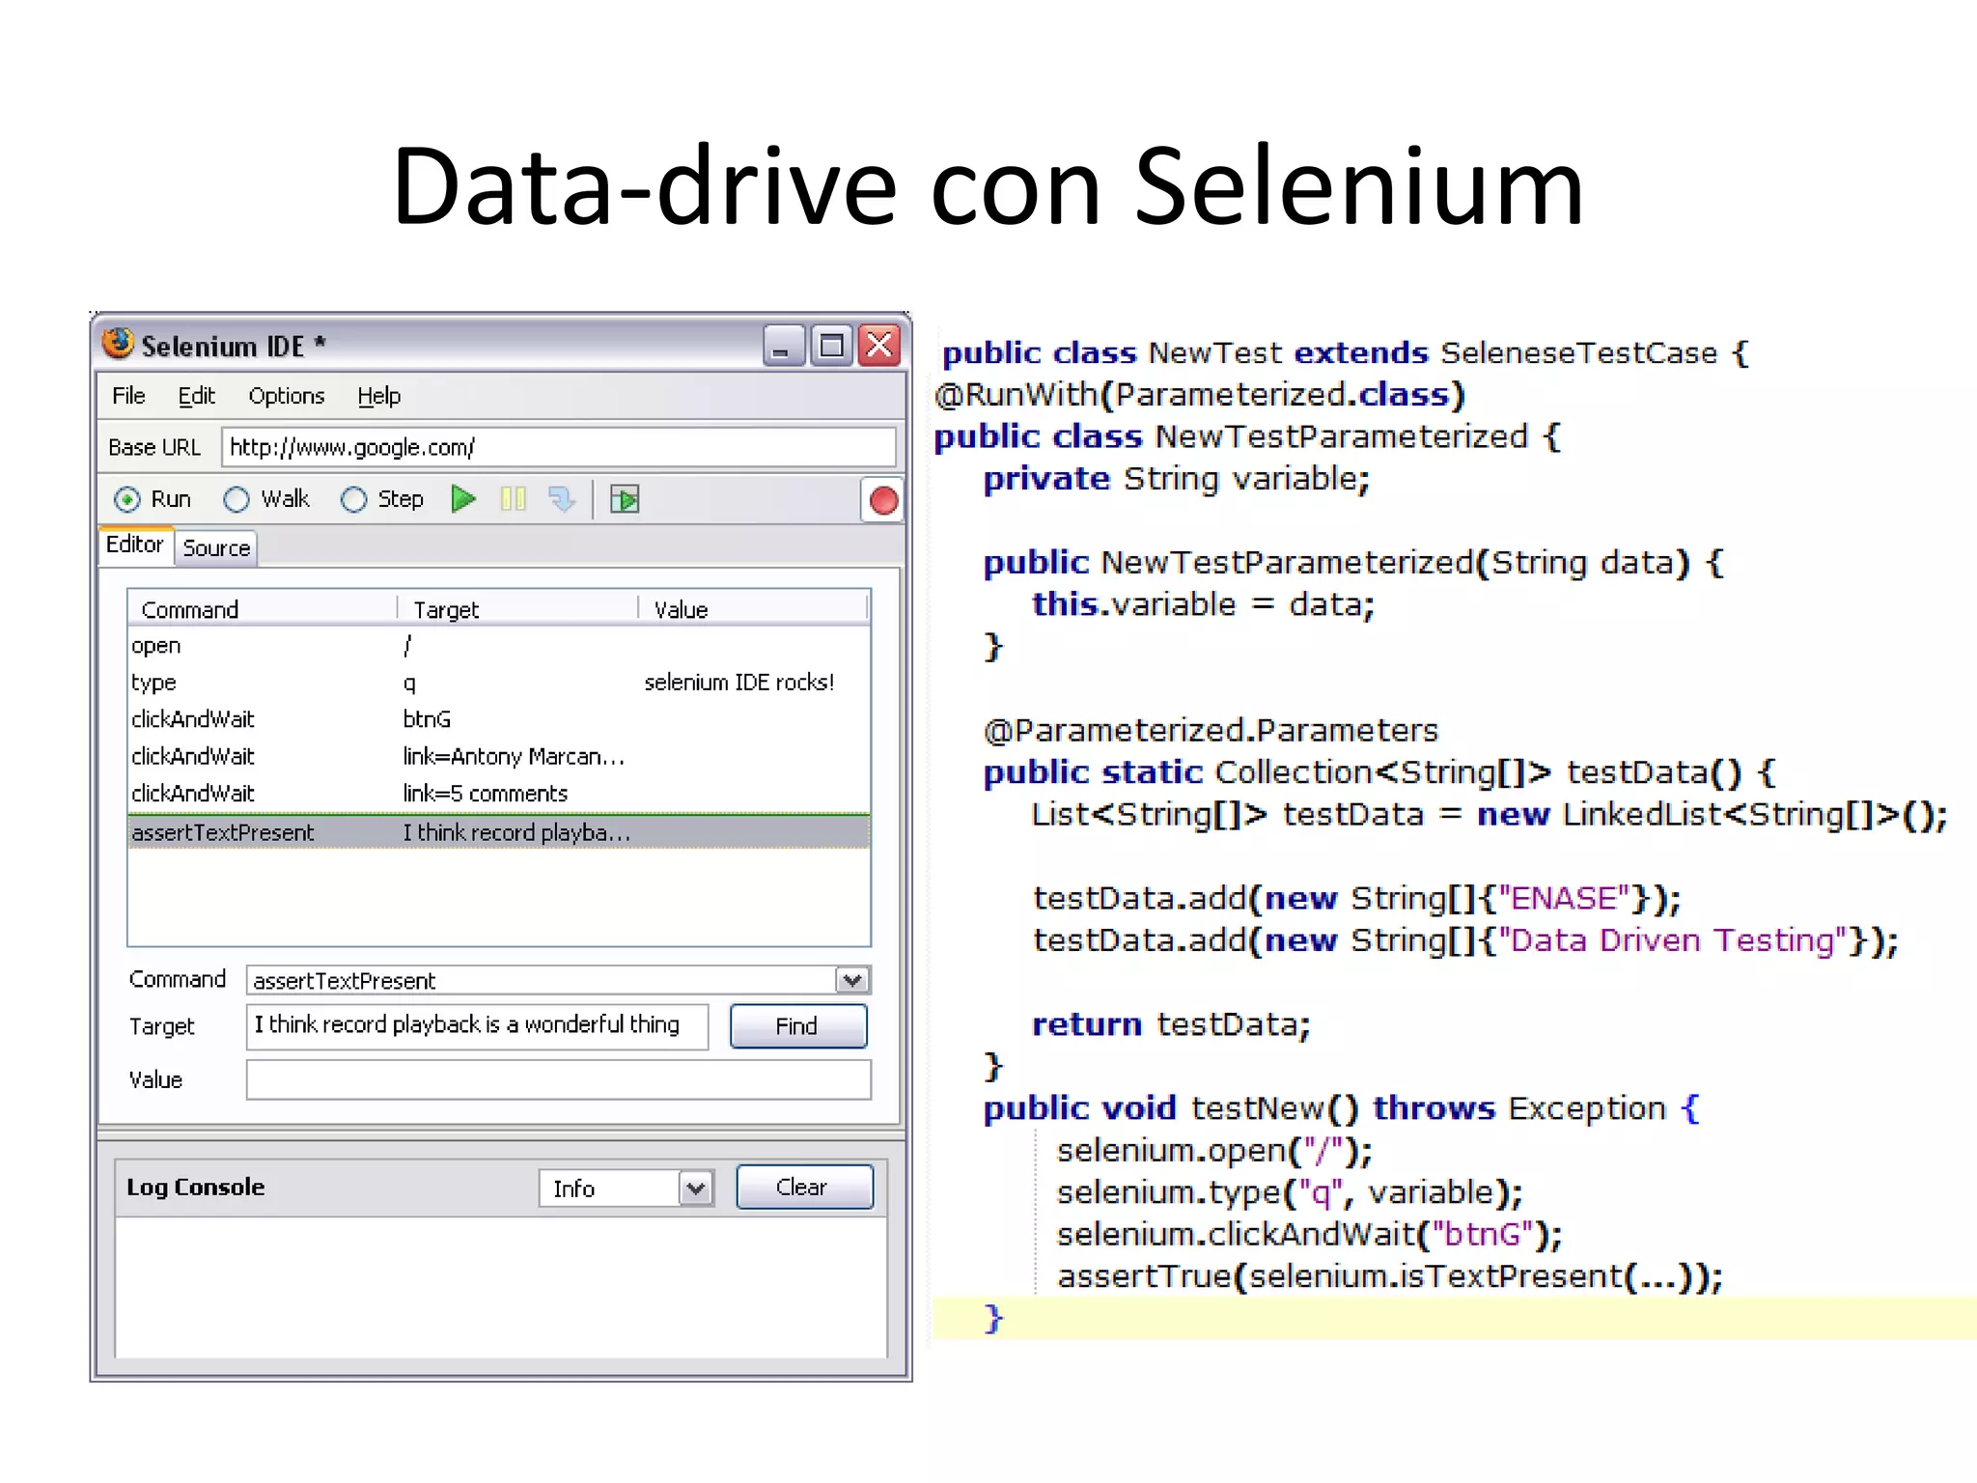
Task: Select the 'open' command row
Action: [x=499, y=646]
